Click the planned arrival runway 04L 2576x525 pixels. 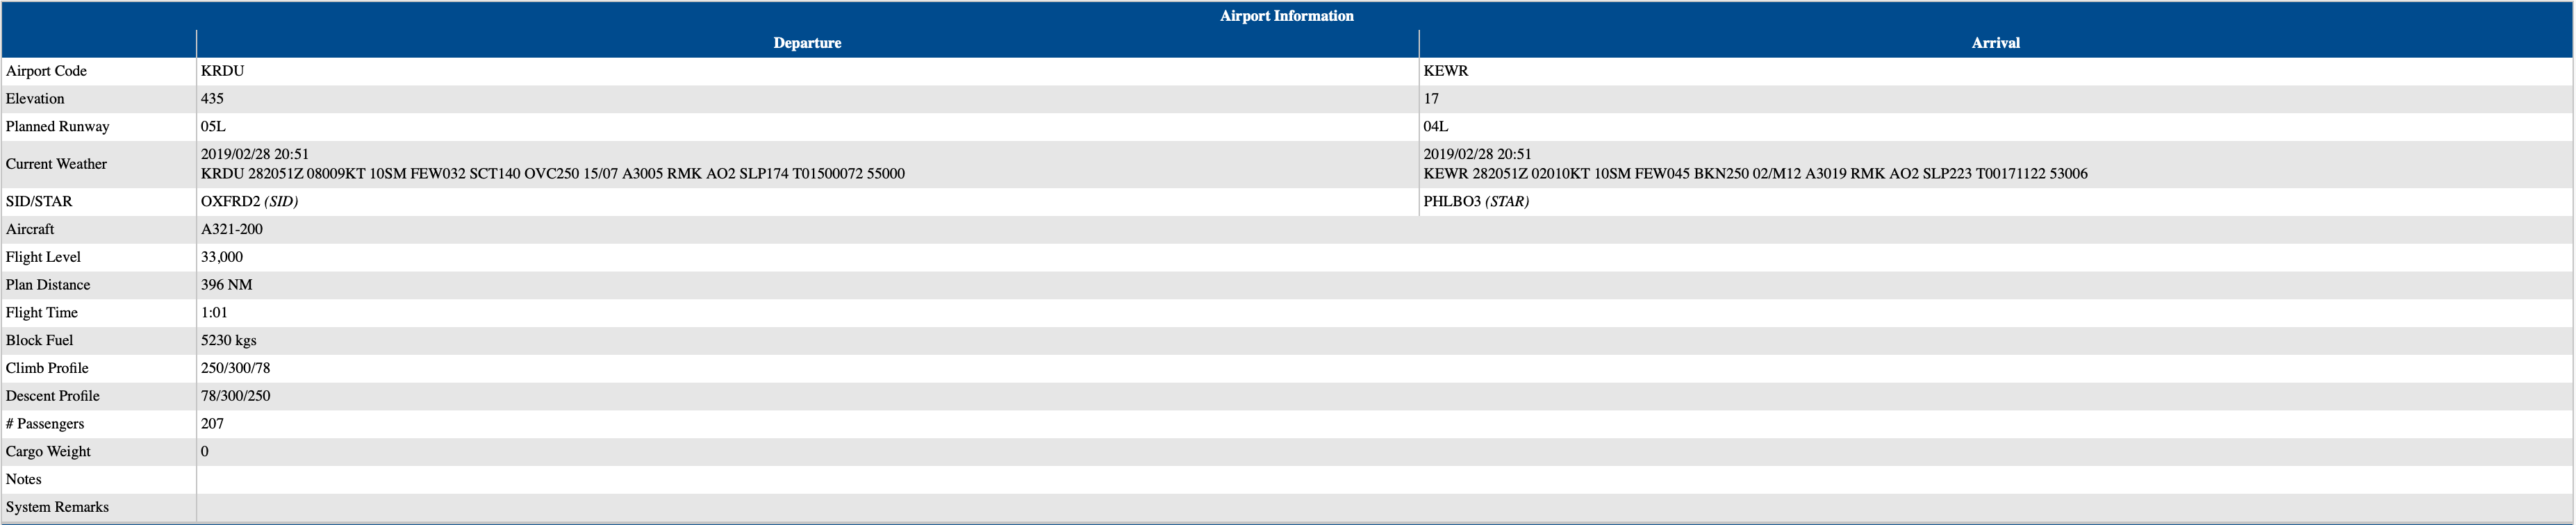(x=1436, y=127)
